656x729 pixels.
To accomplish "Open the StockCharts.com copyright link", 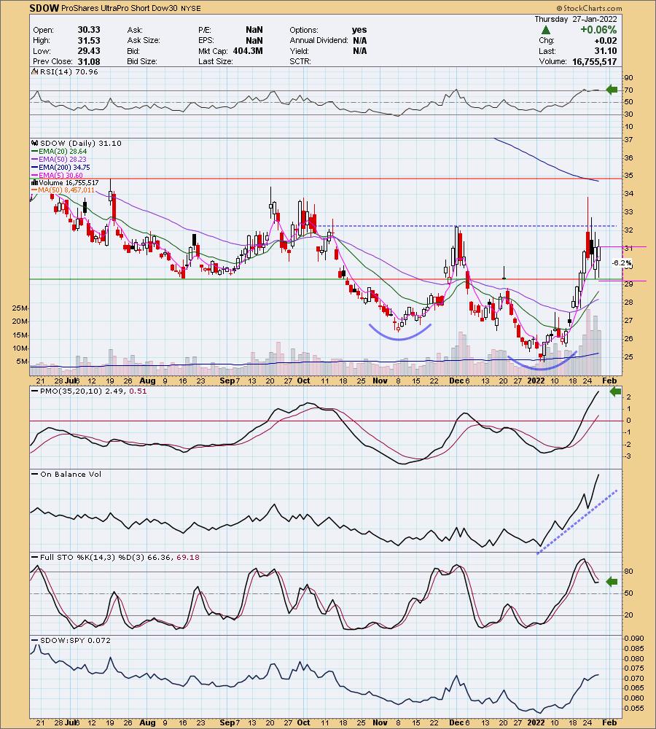I will coord(589,8).
